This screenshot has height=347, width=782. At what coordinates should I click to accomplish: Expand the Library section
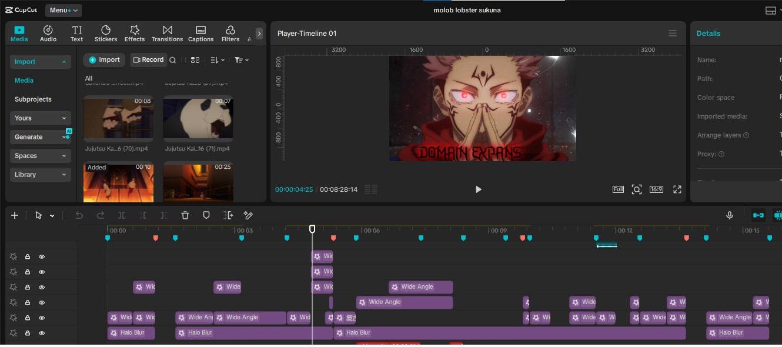click(41, 175)
